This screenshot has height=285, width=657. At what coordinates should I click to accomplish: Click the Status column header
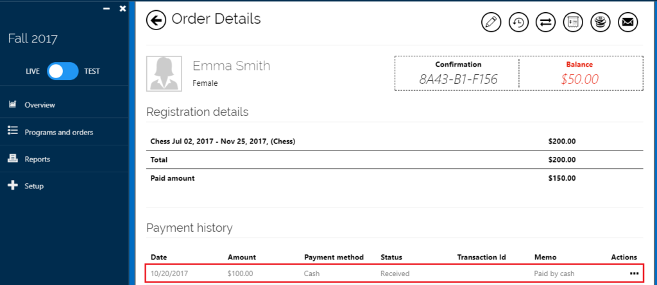(391, 257)
